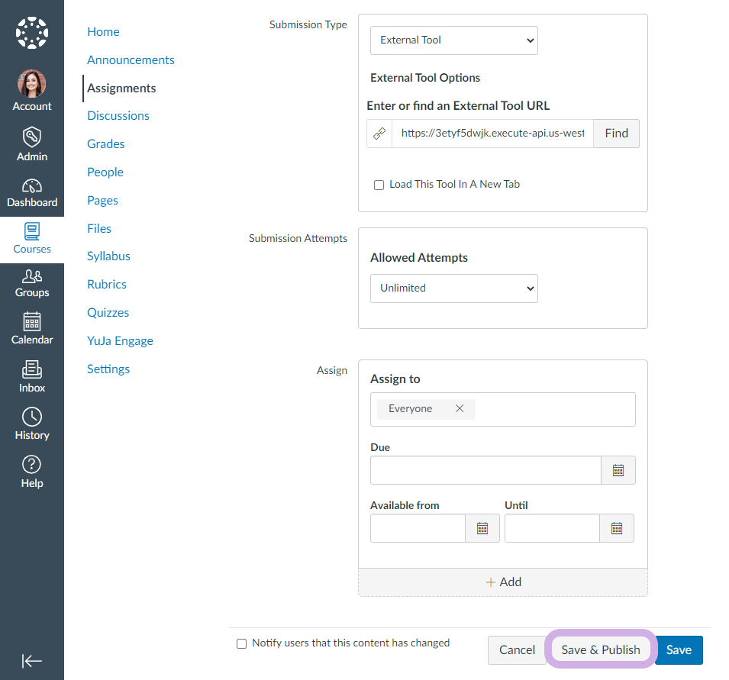Open the Admin shield icon
This screenshot has width=729, height=680.
coord(31,136)
